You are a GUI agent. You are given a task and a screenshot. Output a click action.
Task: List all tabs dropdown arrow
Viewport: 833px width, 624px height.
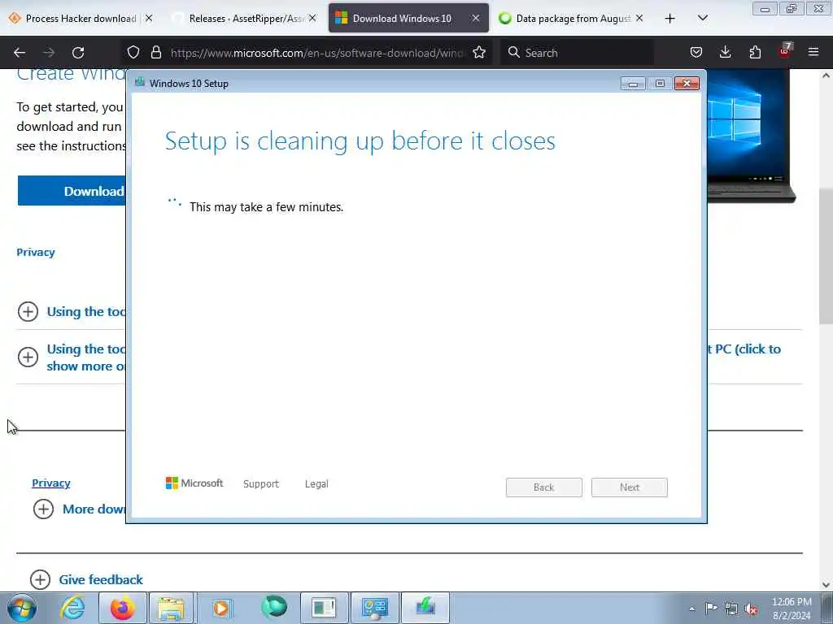click(x=702, y=19)
